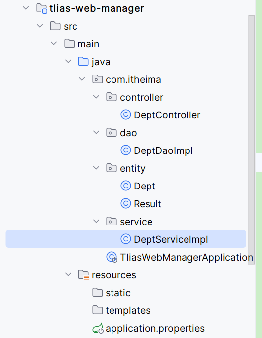The image size is (262, 338).
Task: Click the DeptController class icon
Action: (126, 115)
